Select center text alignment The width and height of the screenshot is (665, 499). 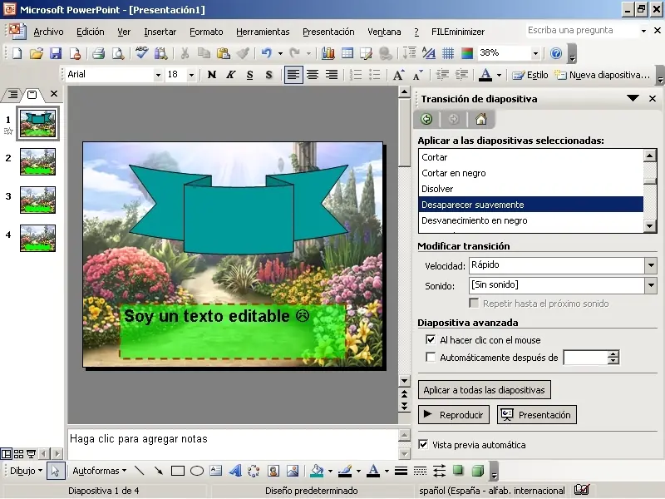(313, 75)
